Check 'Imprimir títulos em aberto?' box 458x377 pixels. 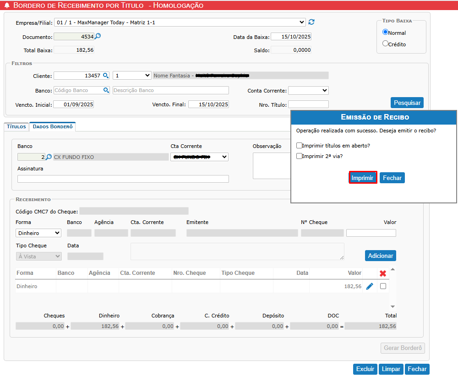point(299,146)
